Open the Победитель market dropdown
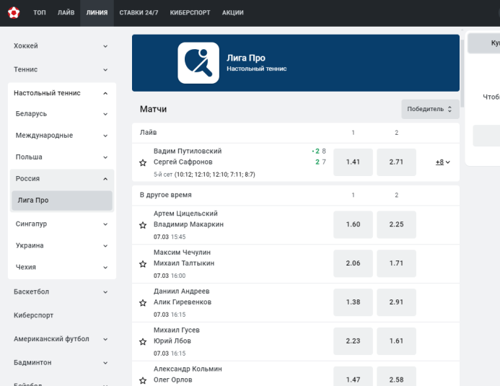 430,109
